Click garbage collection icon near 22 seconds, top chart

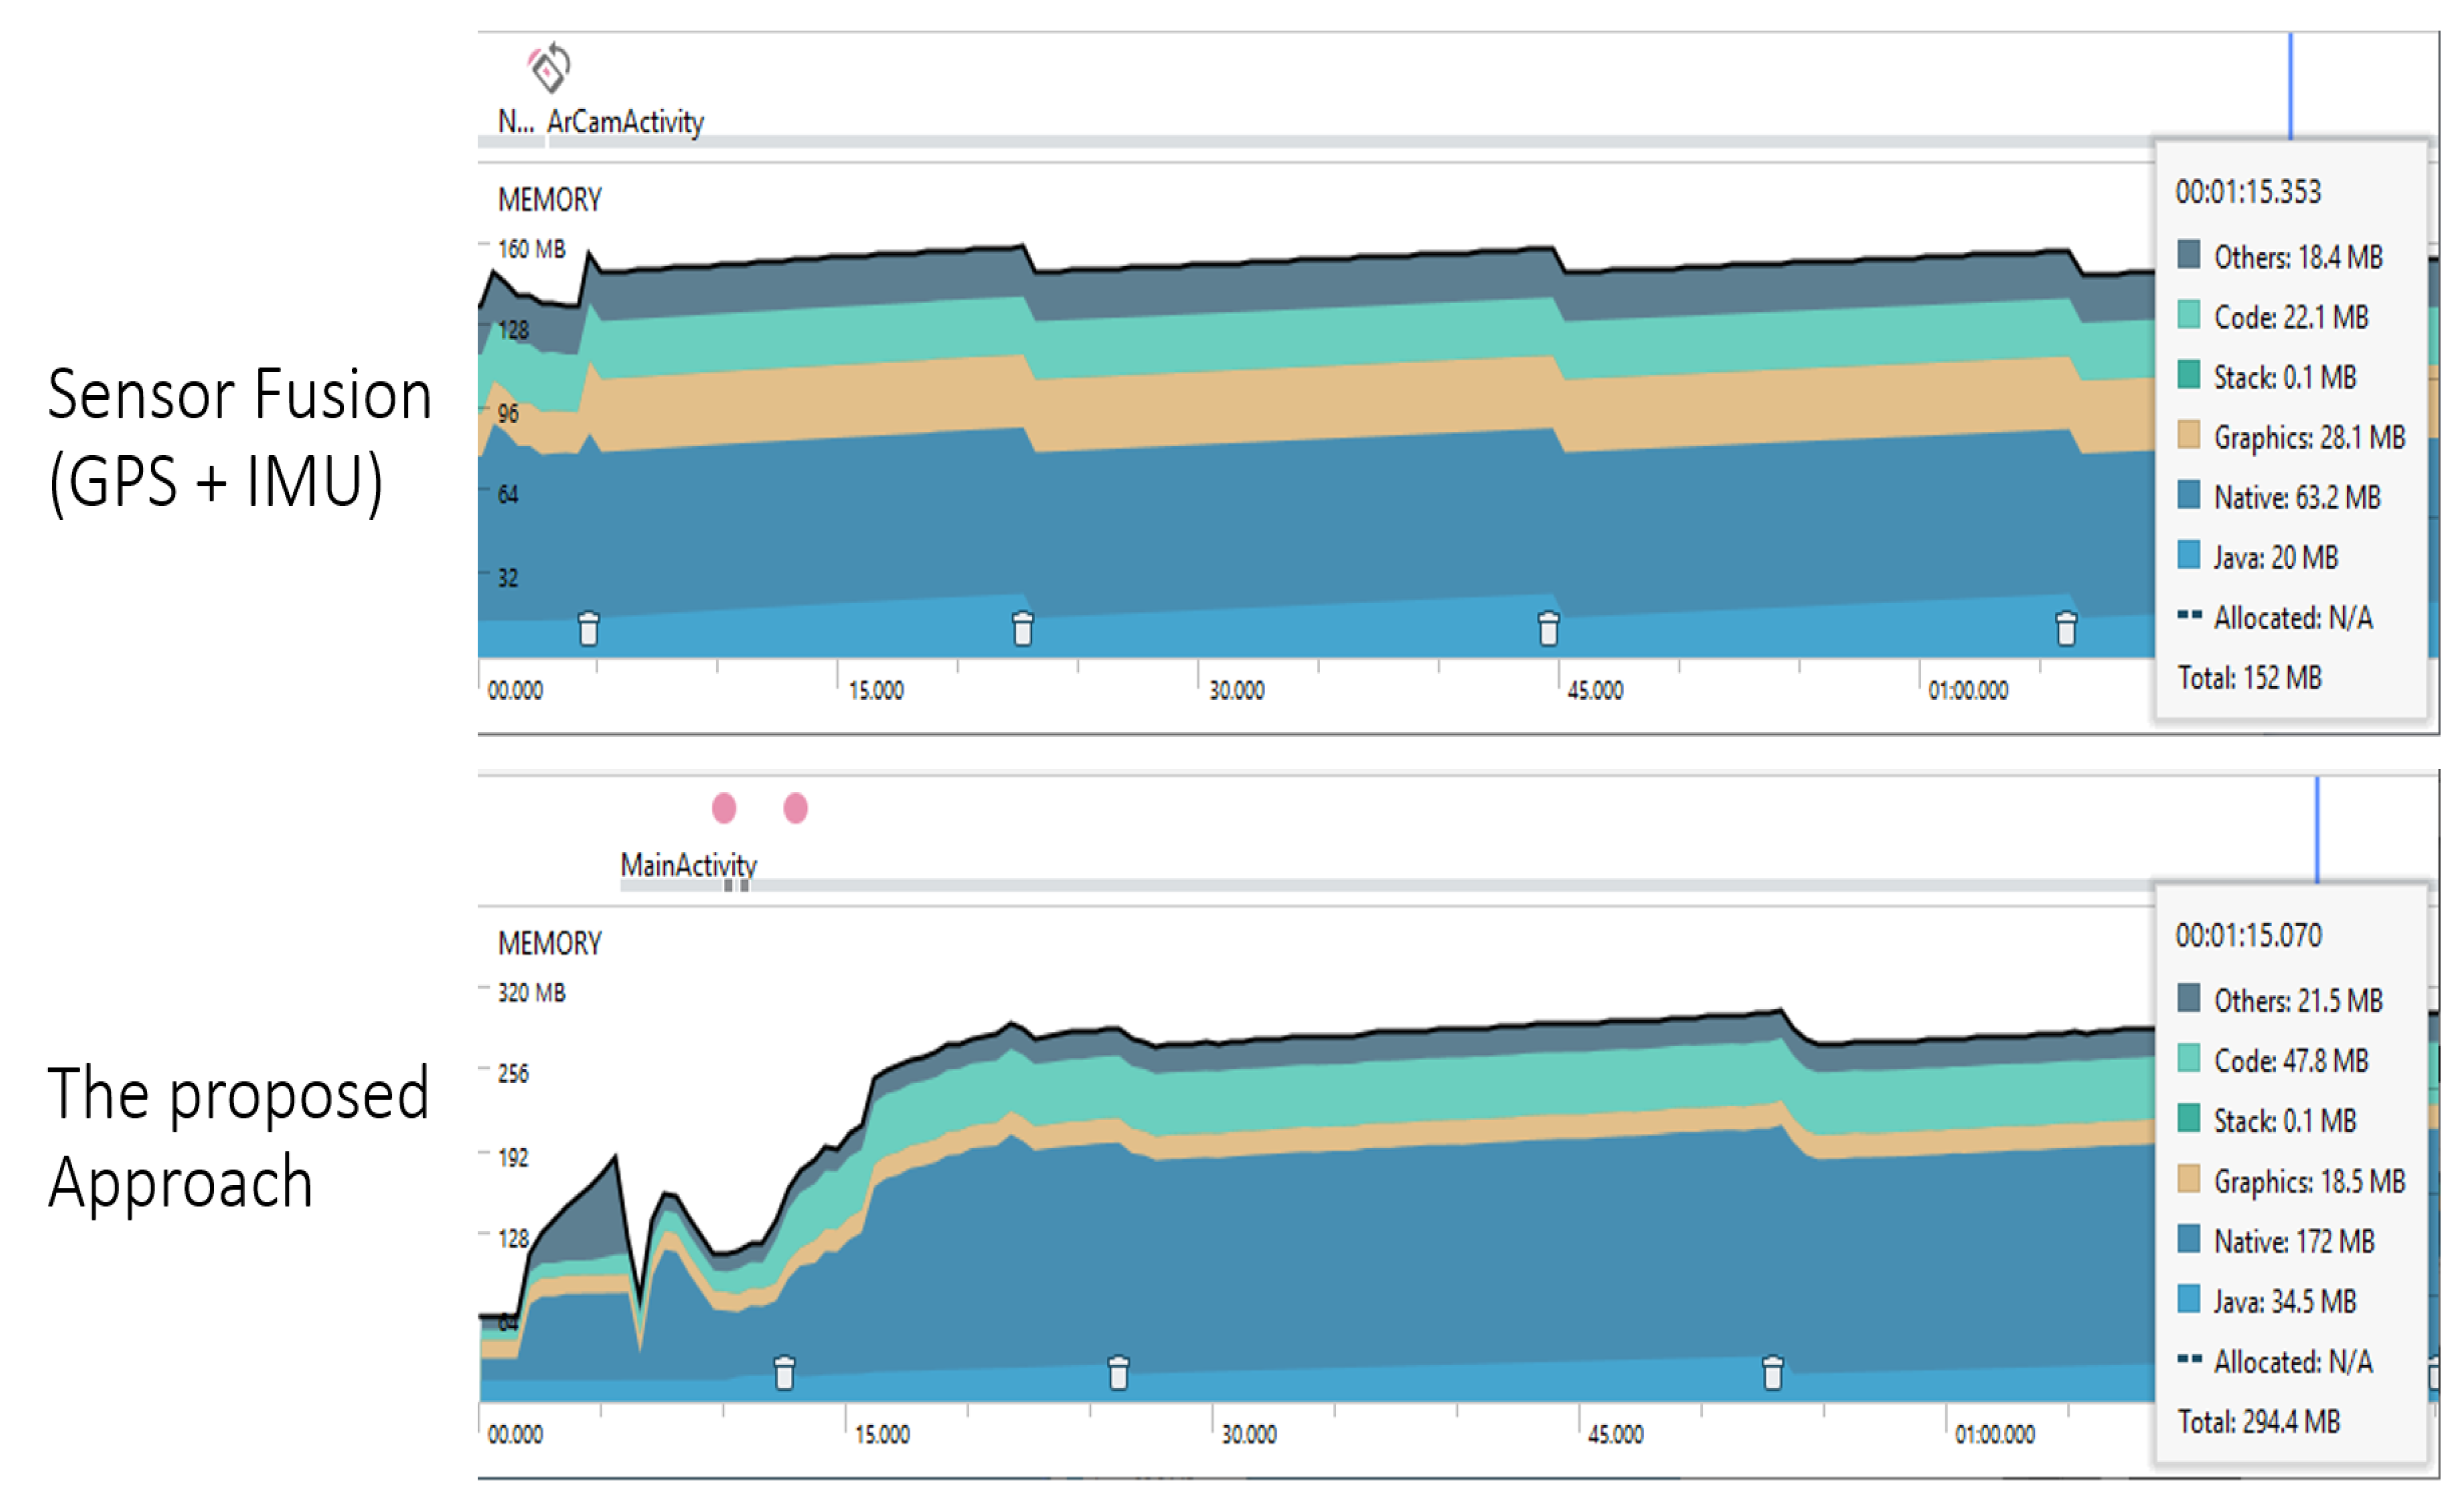tap(1022, 629)
